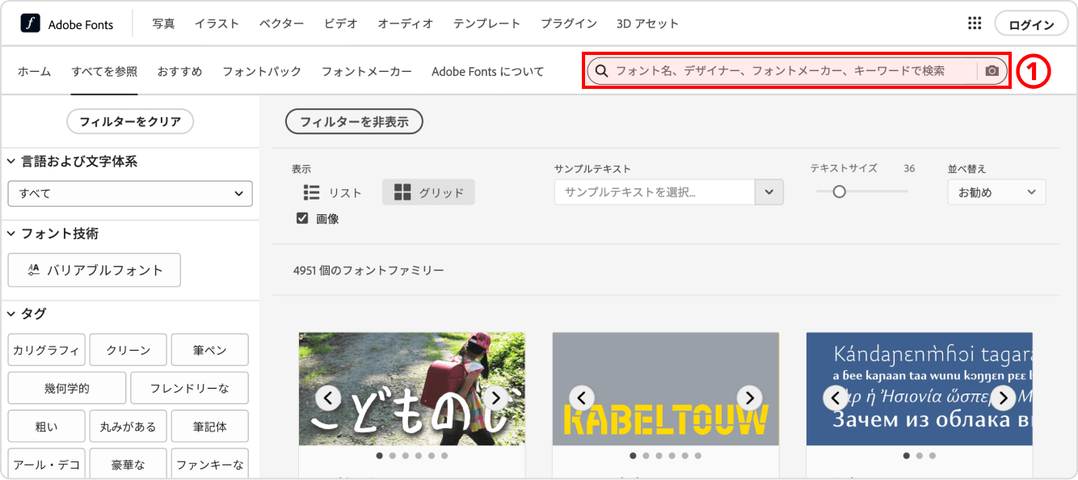Select the フレンドリーな tag

190,388
